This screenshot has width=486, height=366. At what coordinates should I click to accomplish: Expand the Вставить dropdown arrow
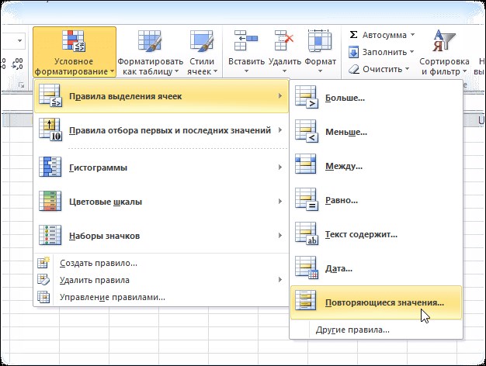pos(246,71)
